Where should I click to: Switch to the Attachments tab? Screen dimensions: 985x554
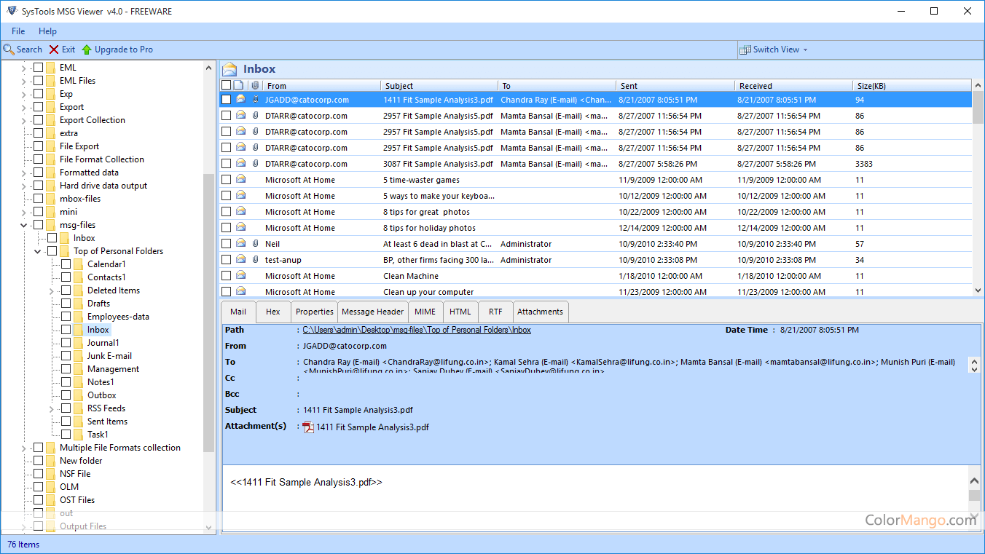click(540, 312)
